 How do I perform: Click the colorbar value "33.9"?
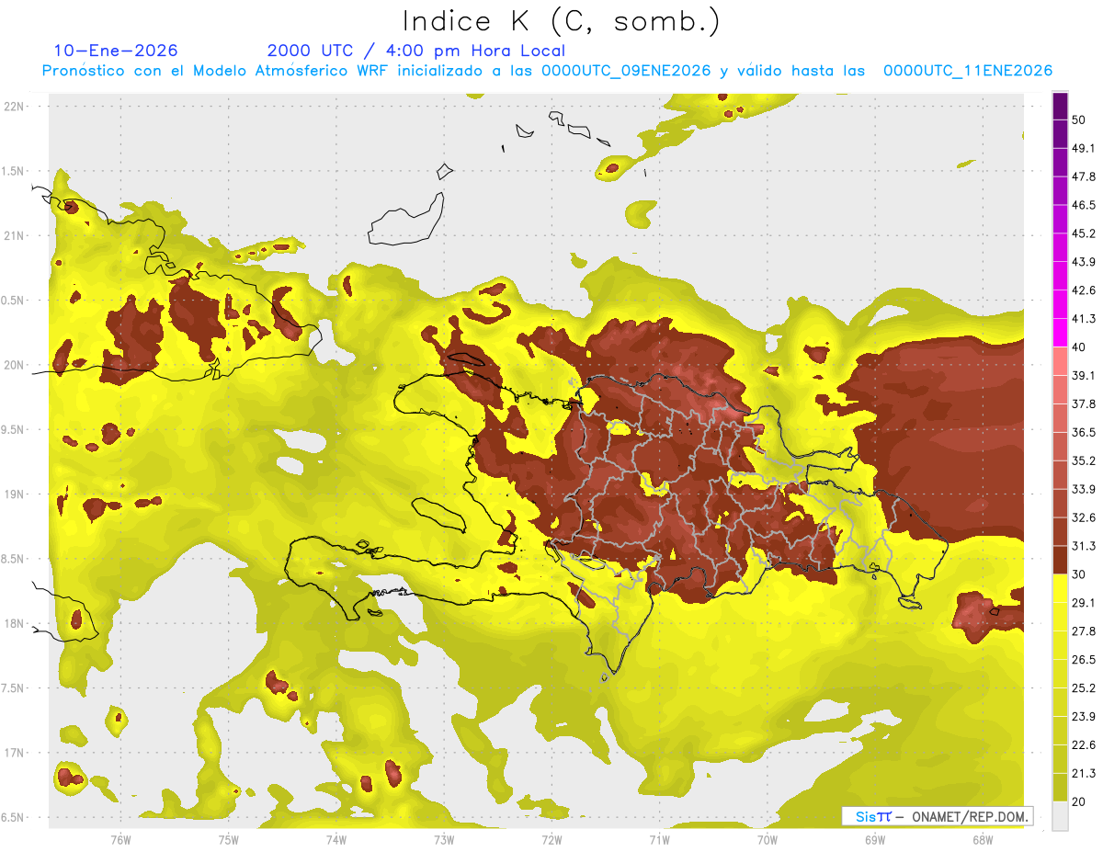[1084, 489]
